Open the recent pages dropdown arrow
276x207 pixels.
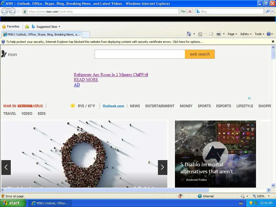(x=18, y=12)
